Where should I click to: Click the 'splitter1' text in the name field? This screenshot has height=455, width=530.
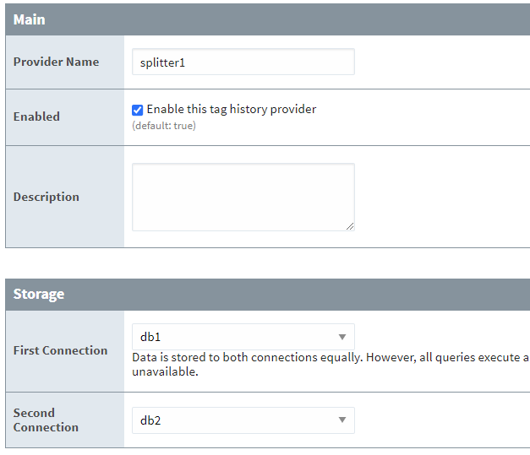pos(161,62)
